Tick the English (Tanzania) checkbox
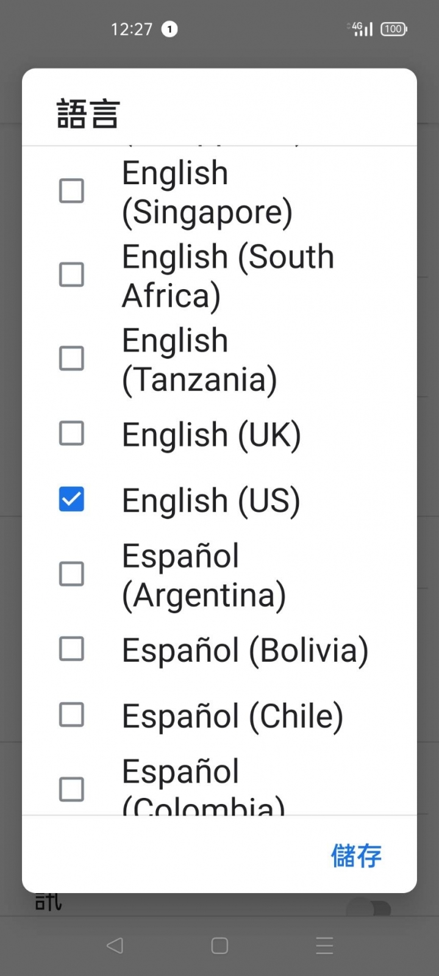The width and height of the screenshot is (439, 976). coord(71,358)
